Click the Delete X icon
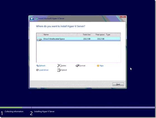The image size is (156, 118). pos(59,66)
